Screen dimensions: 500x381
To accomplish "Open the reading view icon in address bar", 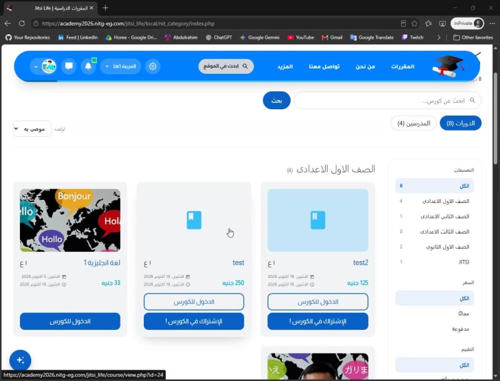I will (x=403, y=23).
